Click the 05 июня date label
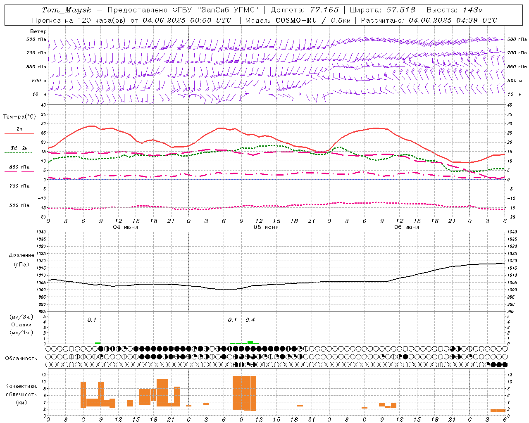529x423 pixels. point(266,227)
